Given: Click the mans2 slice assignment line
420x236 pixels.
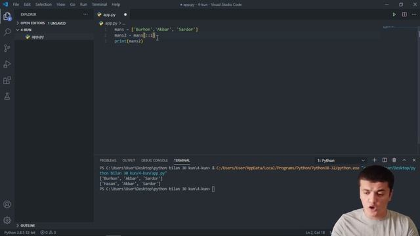Looking at the screenshot, I should point(135,35).
